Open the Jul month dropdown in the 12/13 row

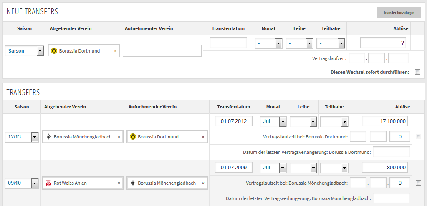point(273,121)
